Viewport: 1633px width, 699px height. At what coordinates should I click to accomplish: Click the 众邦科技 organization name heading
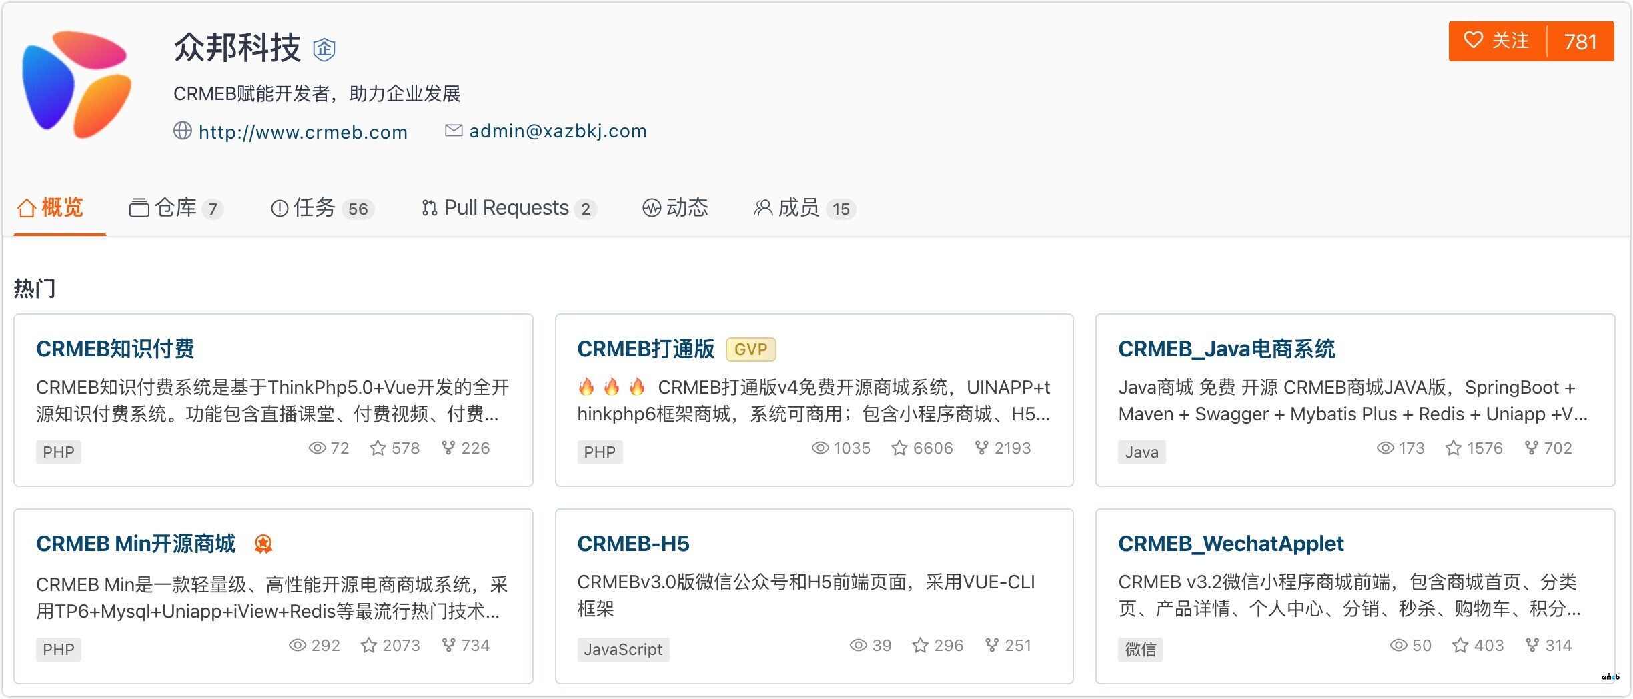pyautogui.click(x=237, y=48)
